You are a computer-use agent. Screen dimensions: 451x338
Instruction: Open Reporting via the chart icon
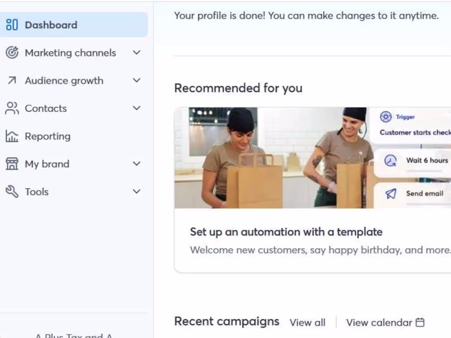pyautogui.click(x=12, y=136)
